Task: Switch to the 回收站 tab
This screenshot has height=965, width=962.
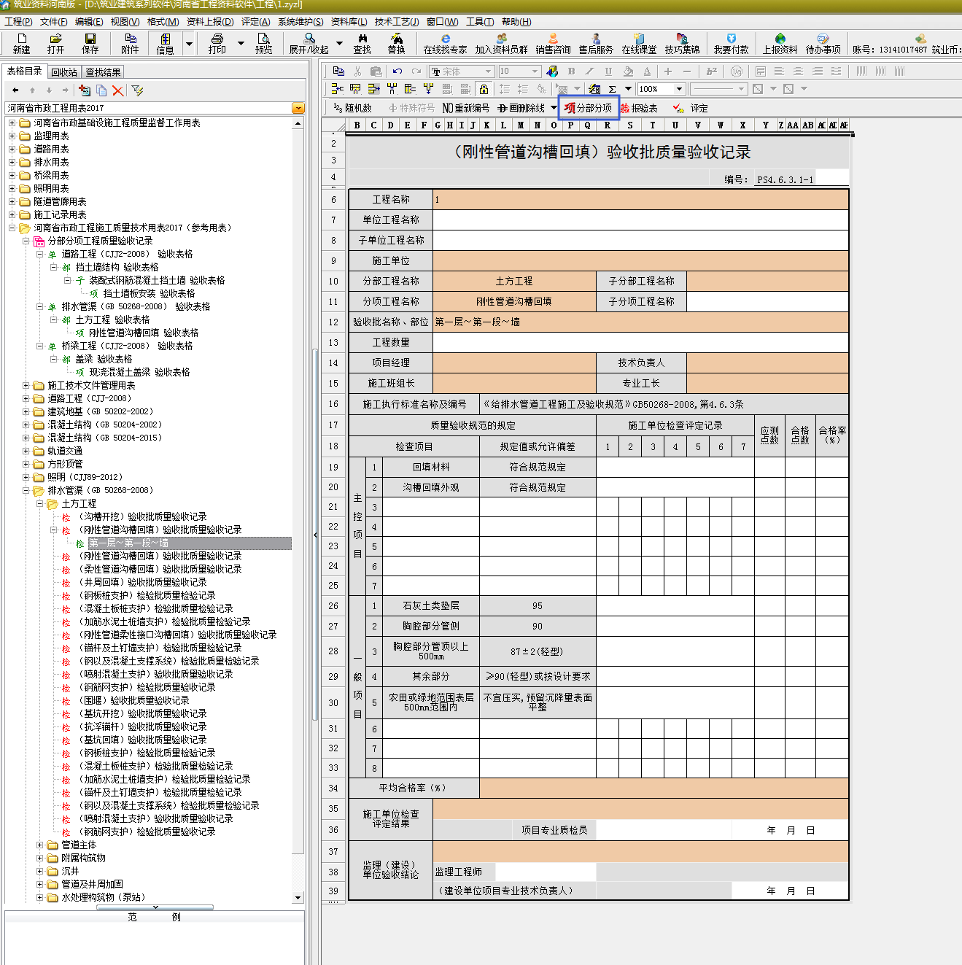Action: point(64,72)
